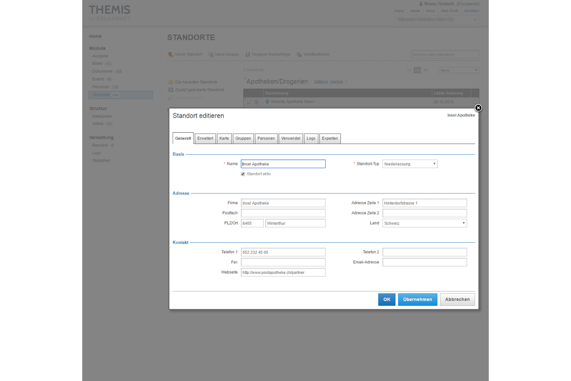The height and width of the screenshot is (381, 571).
Task: Click the refresh icon for Zuletzt geänderte Standorte
Action: [171, 90]
